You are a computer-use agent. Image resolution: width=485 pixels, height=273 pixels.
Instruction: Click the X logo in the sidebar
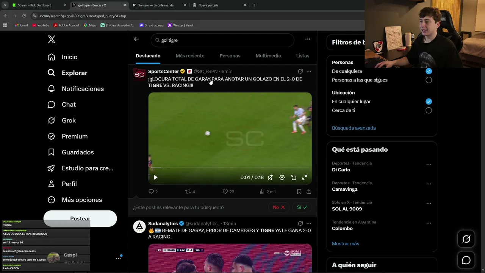pos(52,39)
